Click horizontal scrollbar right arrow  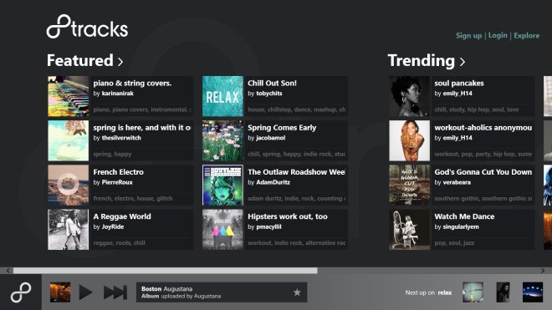point(543,271)
